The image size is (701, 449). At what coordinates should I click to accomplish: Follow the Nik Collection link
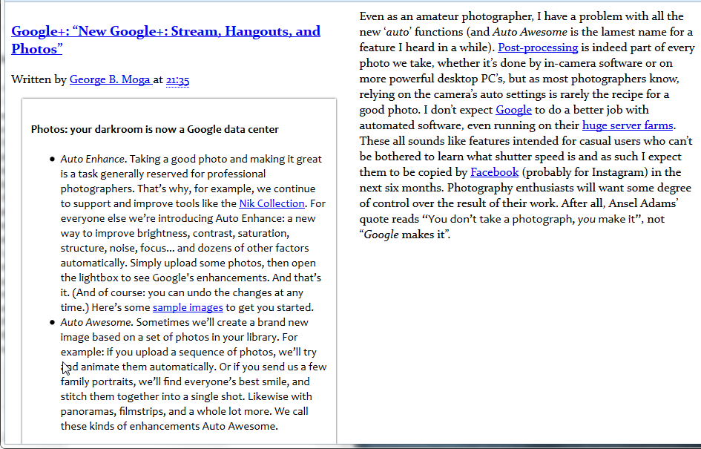click(x=271, y=203)
